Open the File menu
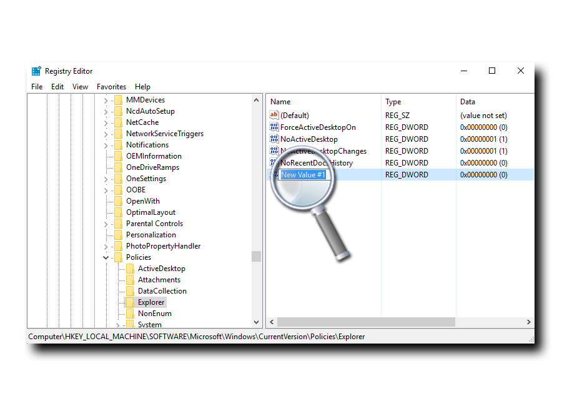The width and height of the screenshot is (562, 406). tap(37, 87)
